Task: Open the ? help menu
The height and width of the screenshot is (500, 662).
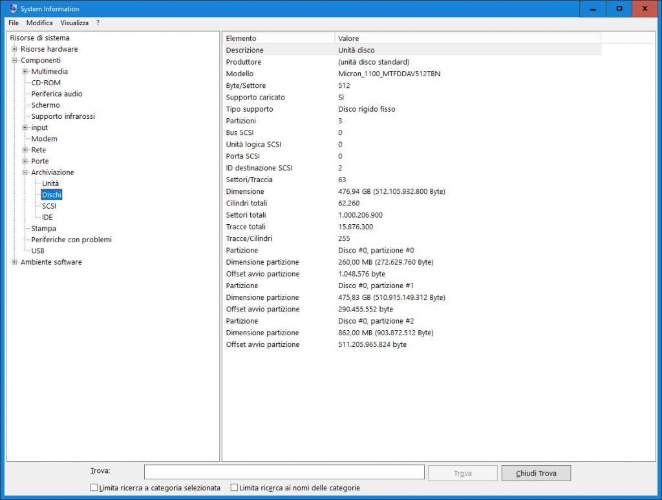Action: 98,23
